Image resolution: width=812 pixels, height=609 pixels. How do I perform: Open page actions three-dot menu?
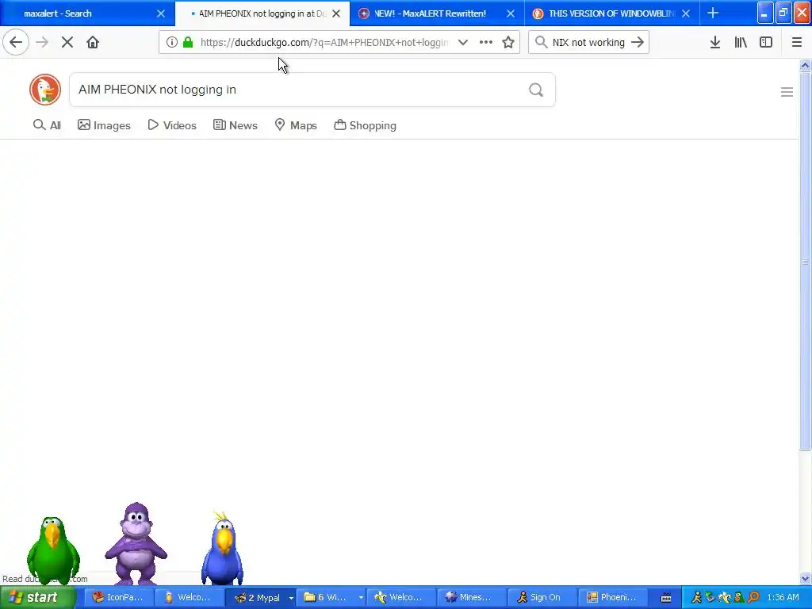point(486,43)
